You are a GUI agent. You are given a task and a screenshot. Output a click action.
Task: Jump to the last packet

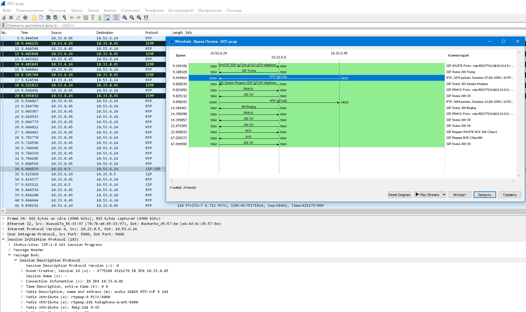[100, 18]
